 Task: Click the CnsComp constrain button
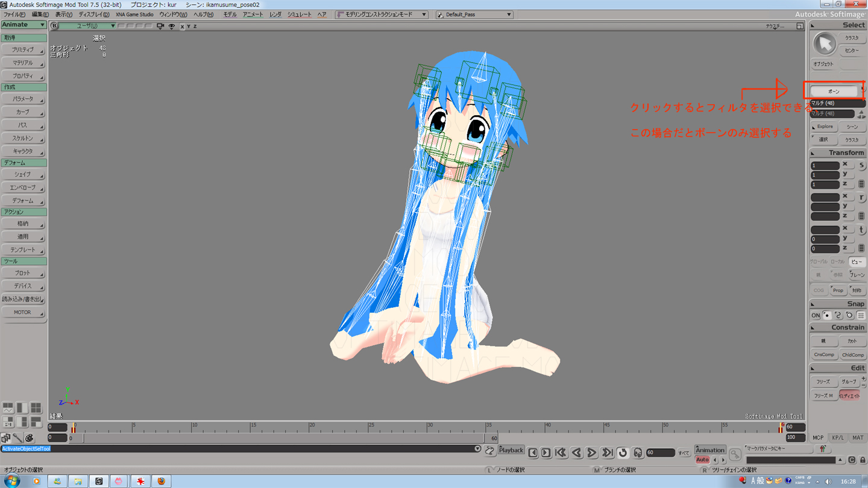tap(824, 354)
